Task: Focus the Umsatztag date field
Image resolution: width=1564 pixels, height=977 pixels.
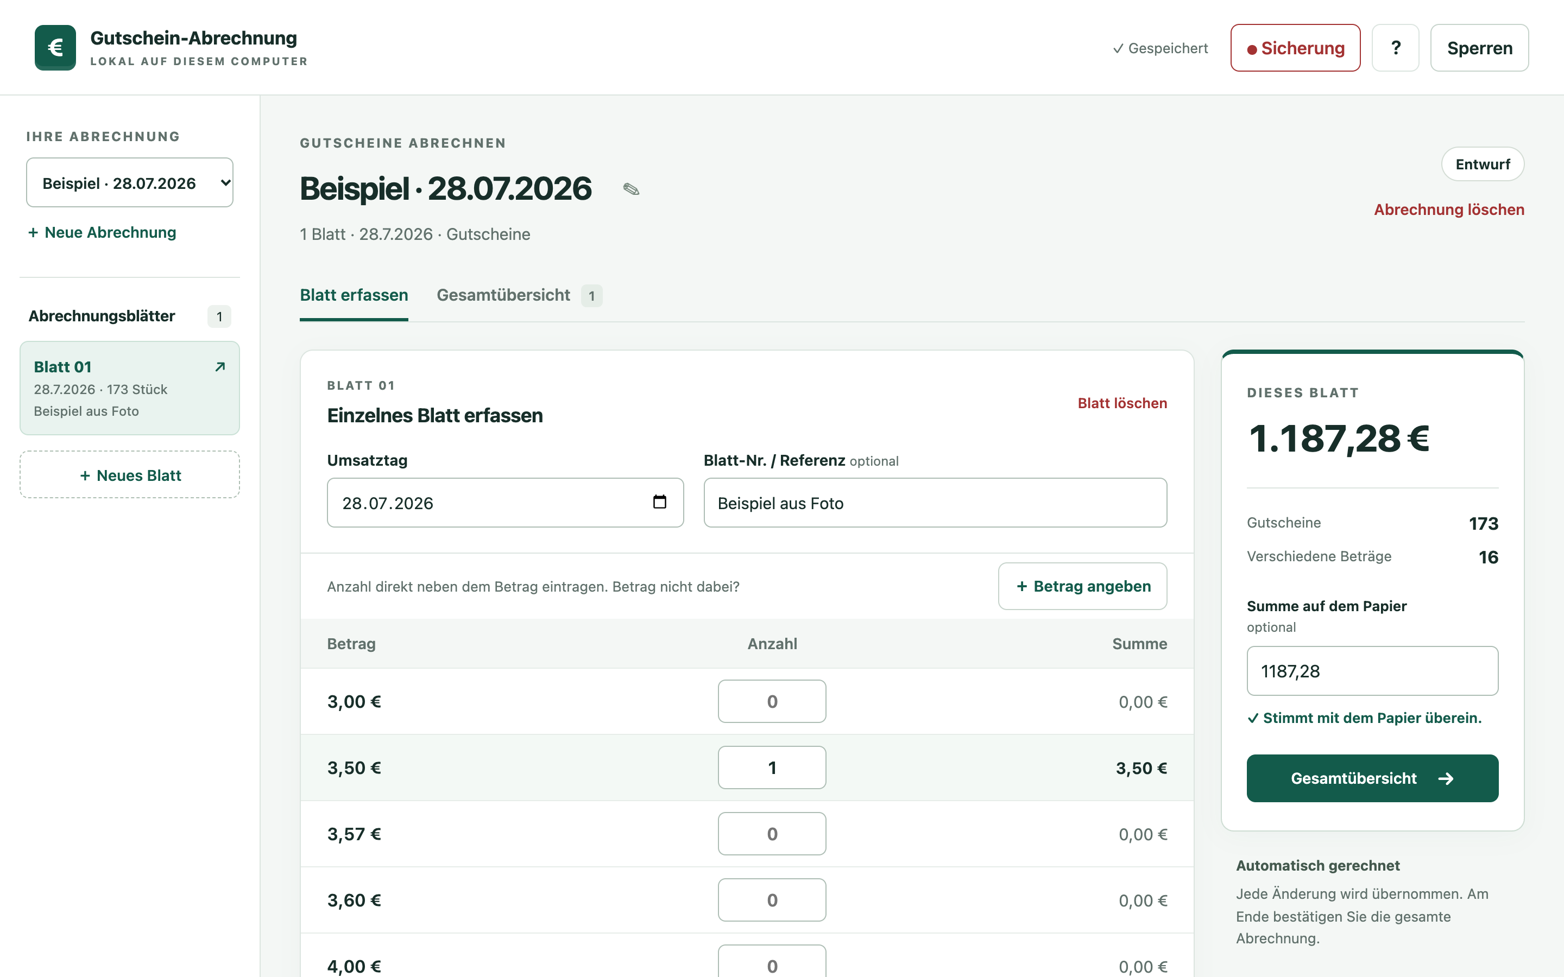Action: tap(506, 503)
